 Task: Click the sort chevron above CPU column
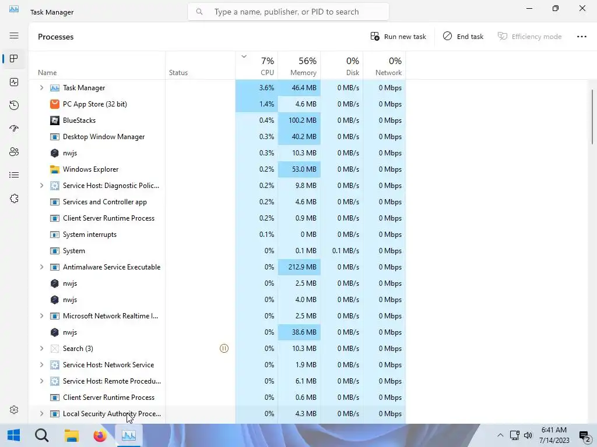244,56
